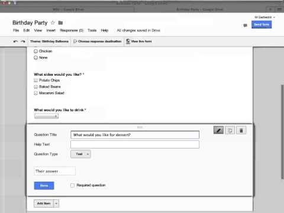Click the redo arrow in toolbar
The width and height of the screenshot is (284, 213).
pos(23,41)
